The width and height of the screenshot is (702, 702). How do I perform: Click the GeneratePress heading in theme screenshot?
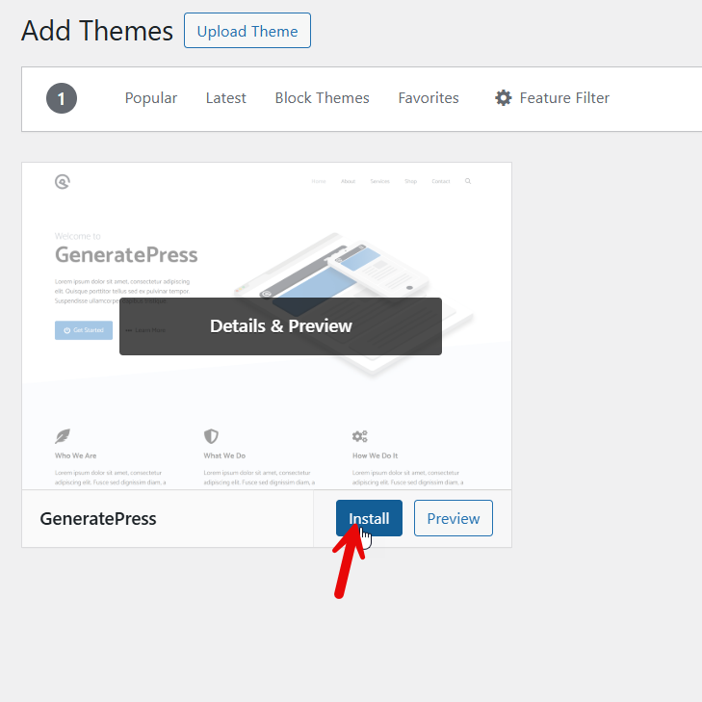(126, 255)
